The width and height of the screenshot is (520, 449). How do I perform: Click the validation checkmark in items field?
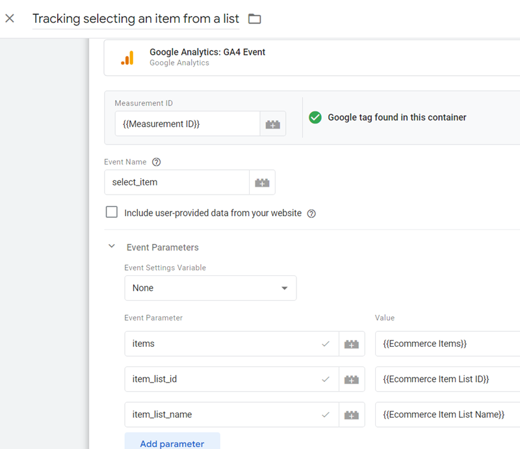point(326,344)
